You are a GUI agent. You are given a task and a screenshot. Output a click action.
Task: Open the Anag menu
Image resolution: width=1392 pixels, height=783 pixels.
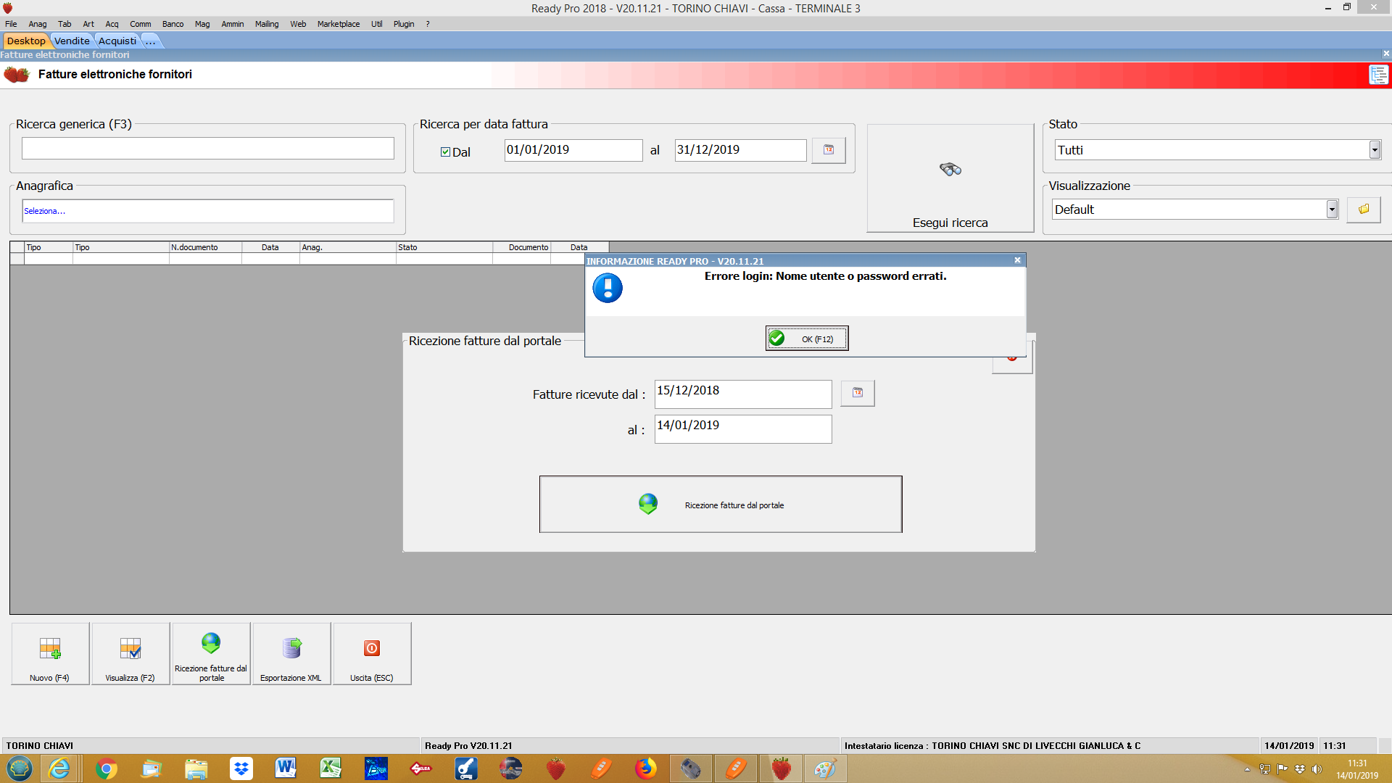[x=38, y=24]
